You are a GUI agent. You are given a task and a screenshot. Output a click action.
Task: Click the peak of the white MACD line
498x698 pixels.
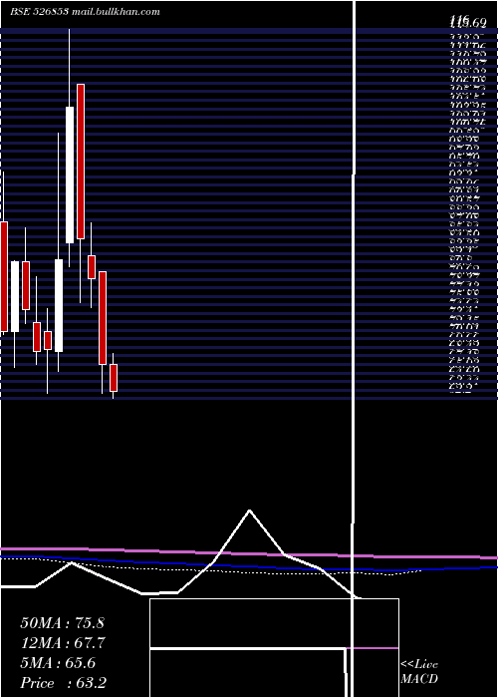click(x=249, y=511)
